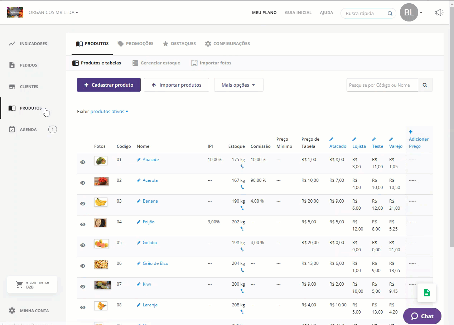The width and height of the screenshot is (454, 325).
Task: Open the e-commerce B2B cart shortcut
Action: (32, 285)
